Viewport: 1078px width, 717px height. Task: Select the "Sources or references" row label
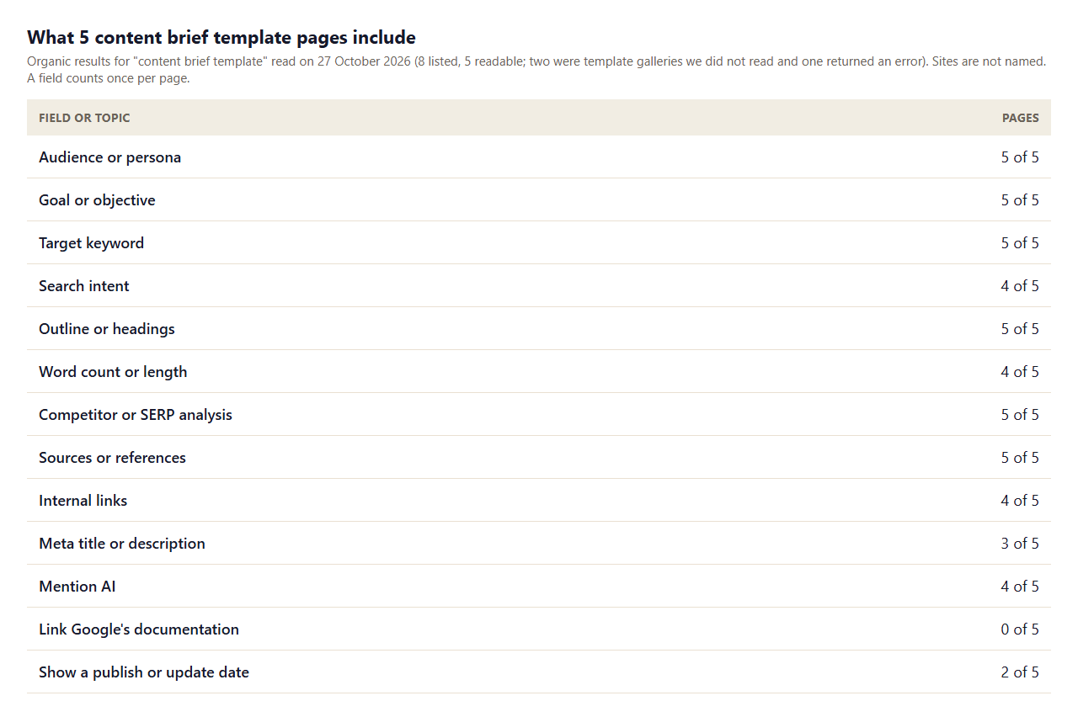pos(112,458)
